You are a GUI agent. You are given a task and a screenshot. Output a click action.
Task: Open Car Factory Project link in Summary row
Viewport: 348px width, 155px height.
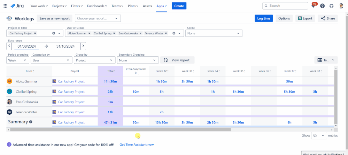[71, 122]
